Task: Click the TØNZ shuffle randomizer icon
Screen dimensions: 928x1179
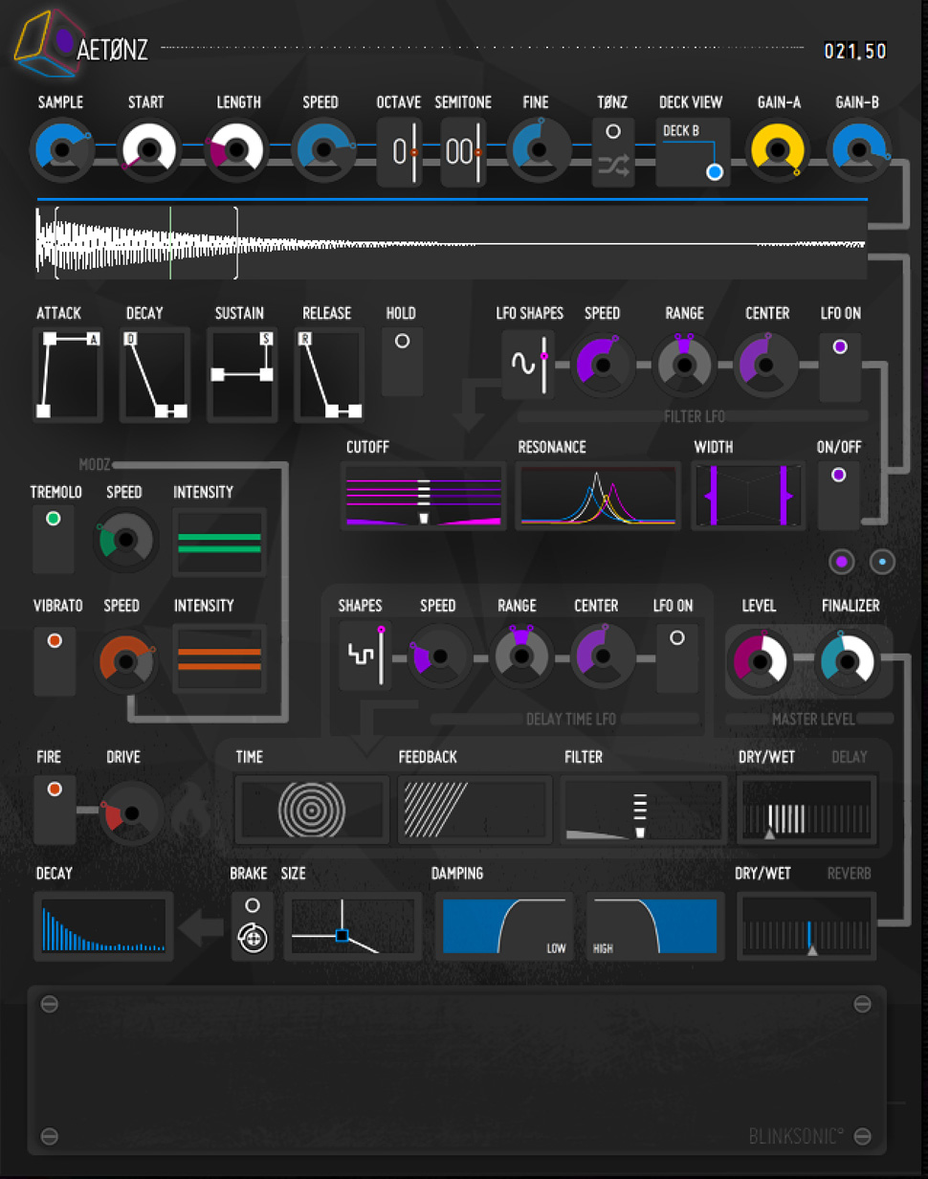Action: pos(612,165)
